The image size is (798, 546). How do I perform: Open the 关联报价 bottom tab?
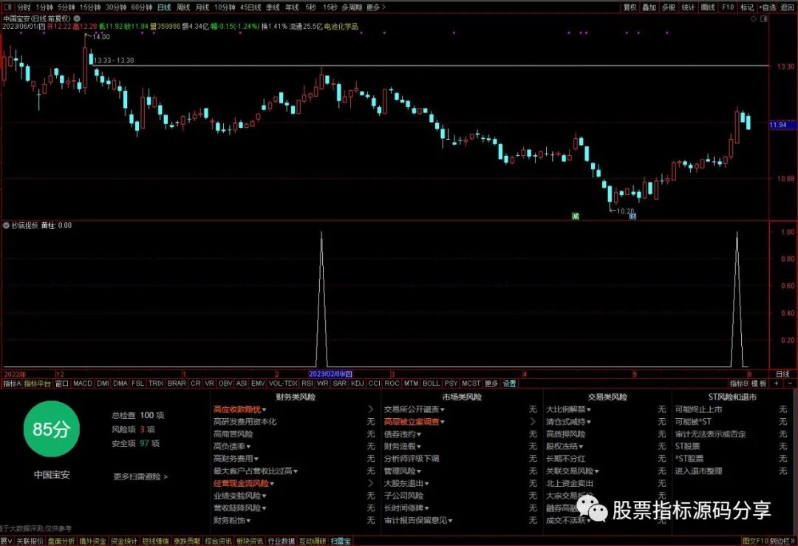(30, 541)
